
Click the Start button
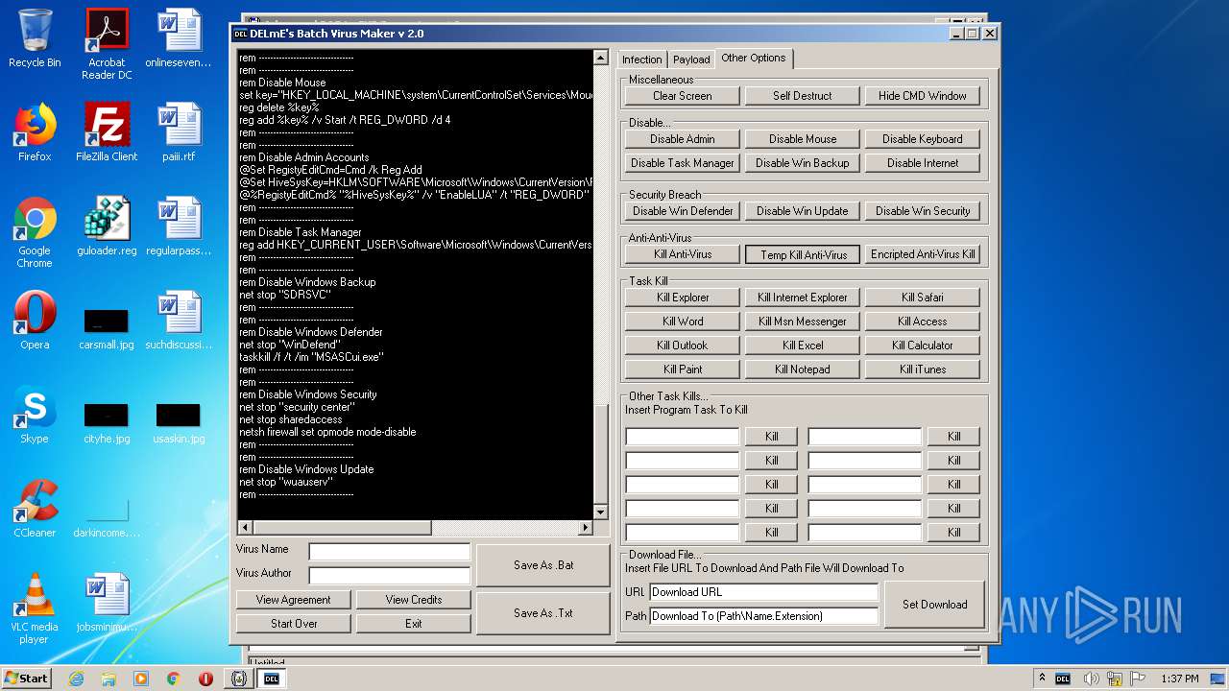tap(27, 678)
